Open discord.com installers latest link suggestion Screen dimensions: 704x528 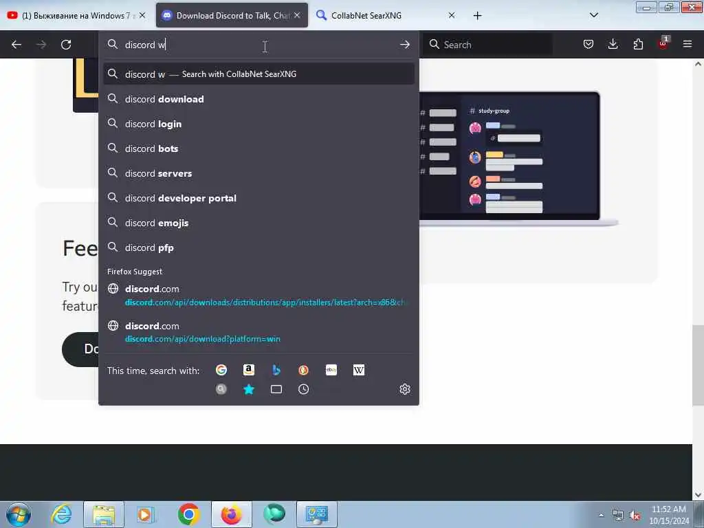click(258, 296)
